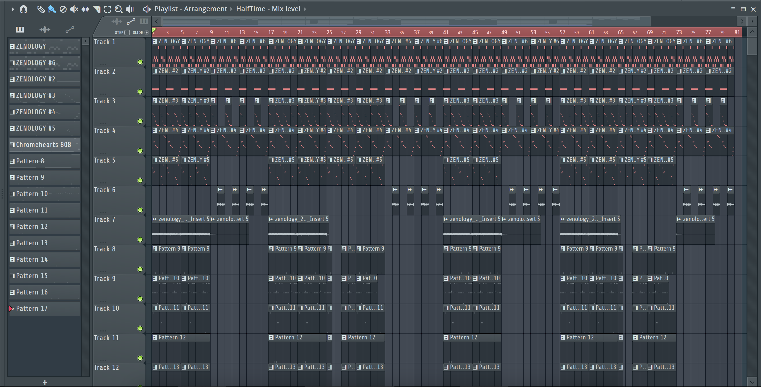Viewport: 761px width, 387px height.
Task: Select the Delete tool
Action: (63, 9)
